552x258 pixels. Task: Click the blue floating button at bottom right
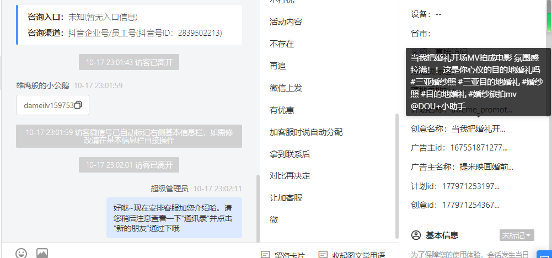tap(544, 255)
